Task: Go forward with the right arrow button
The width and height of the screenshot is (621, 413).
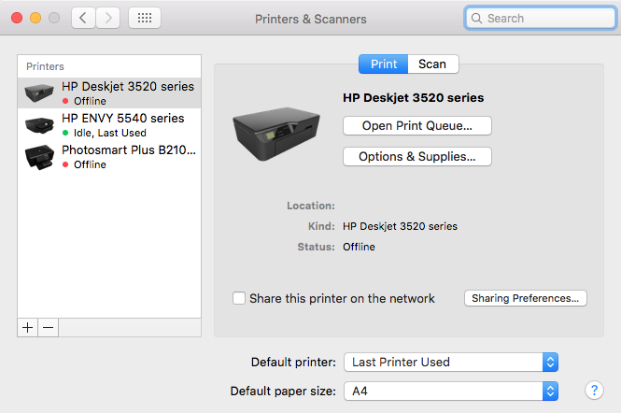Action: tap(108, 18)
